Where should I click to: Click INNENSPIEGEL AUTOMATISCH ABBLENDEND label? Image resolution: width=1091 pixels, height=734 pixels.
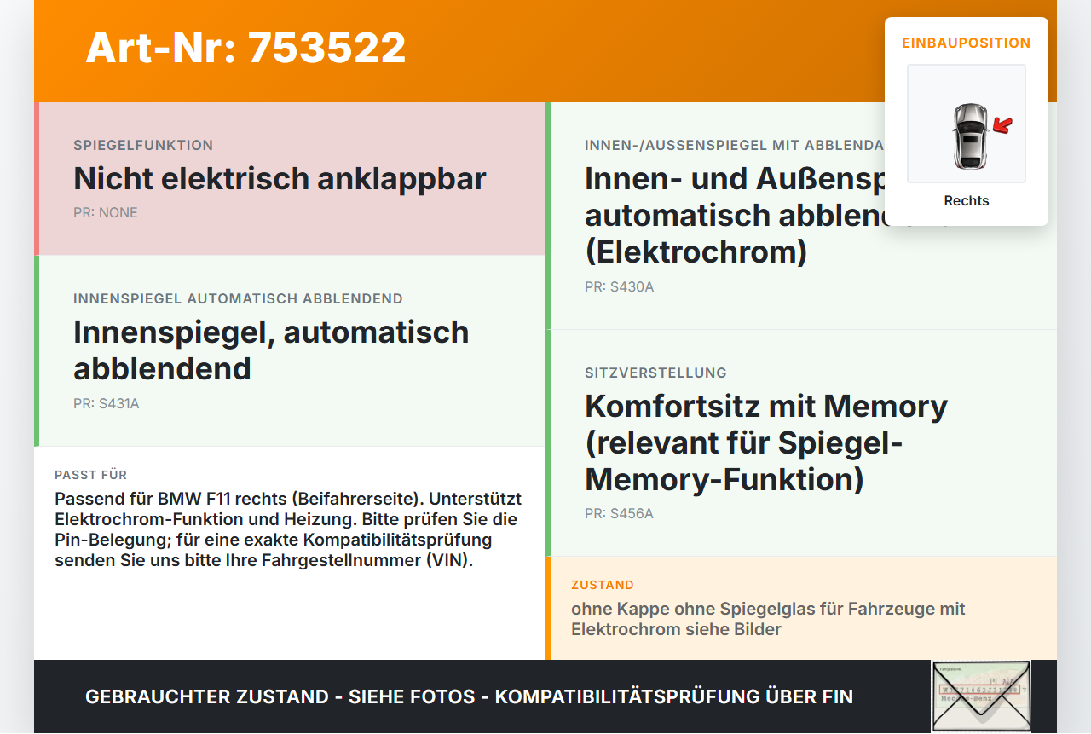pos(238,299)
